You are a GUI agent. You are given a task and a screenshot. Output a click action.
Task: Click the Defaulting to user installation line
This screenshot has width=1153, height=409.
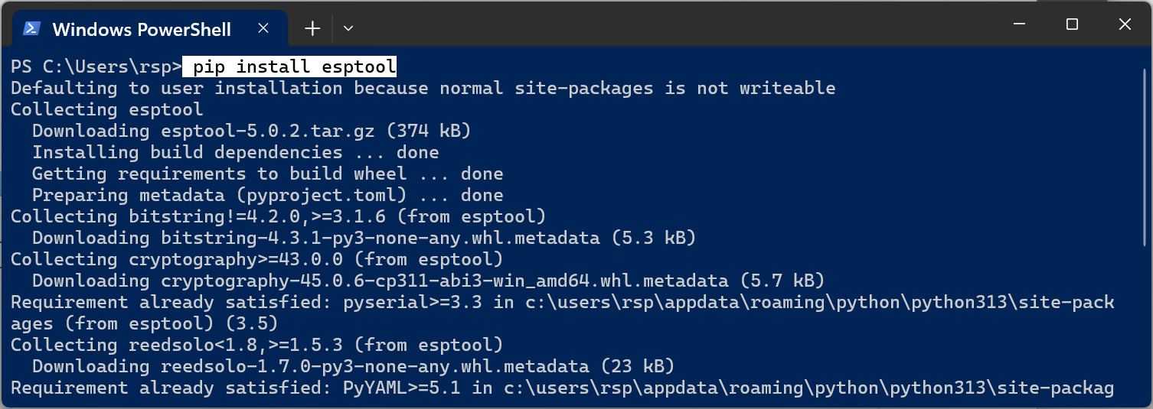(x=423, y=88)
